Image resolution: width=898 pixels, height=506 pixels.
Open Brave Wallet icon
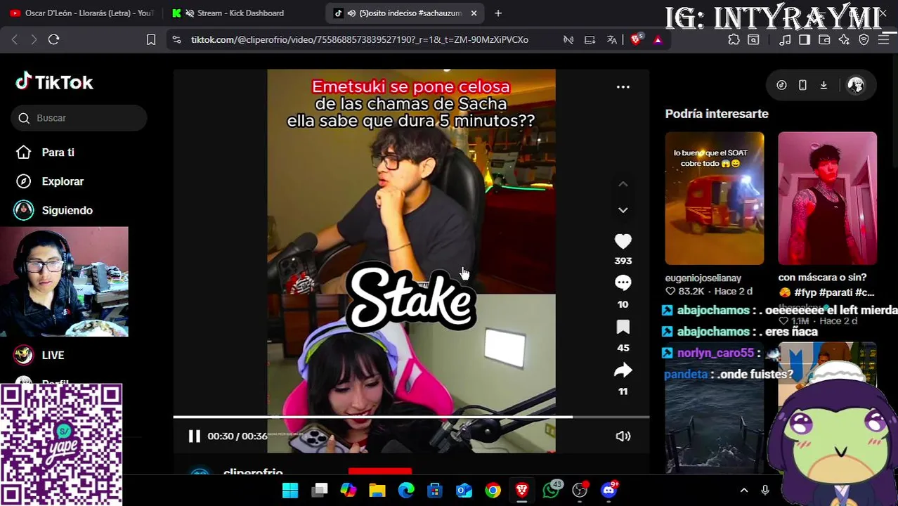[824, 40]
